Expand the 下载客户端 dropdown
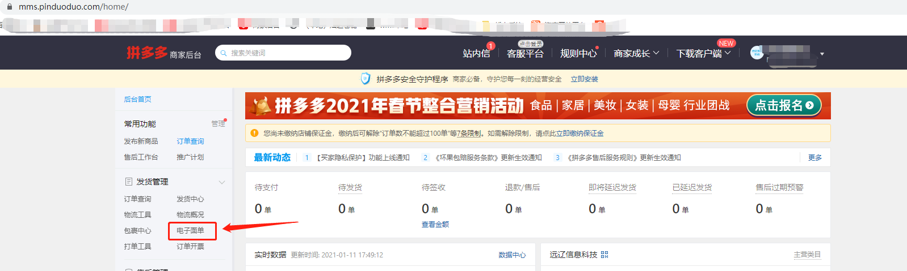Image resolution: width=907 pixels, height=271 pixels. 703,53
